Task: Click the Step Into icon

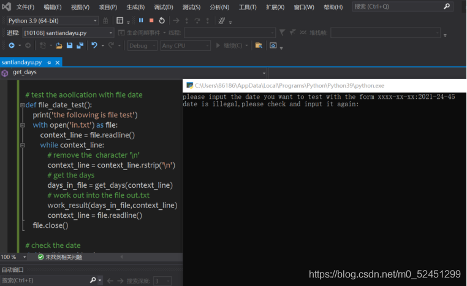Action: point(187,20)
